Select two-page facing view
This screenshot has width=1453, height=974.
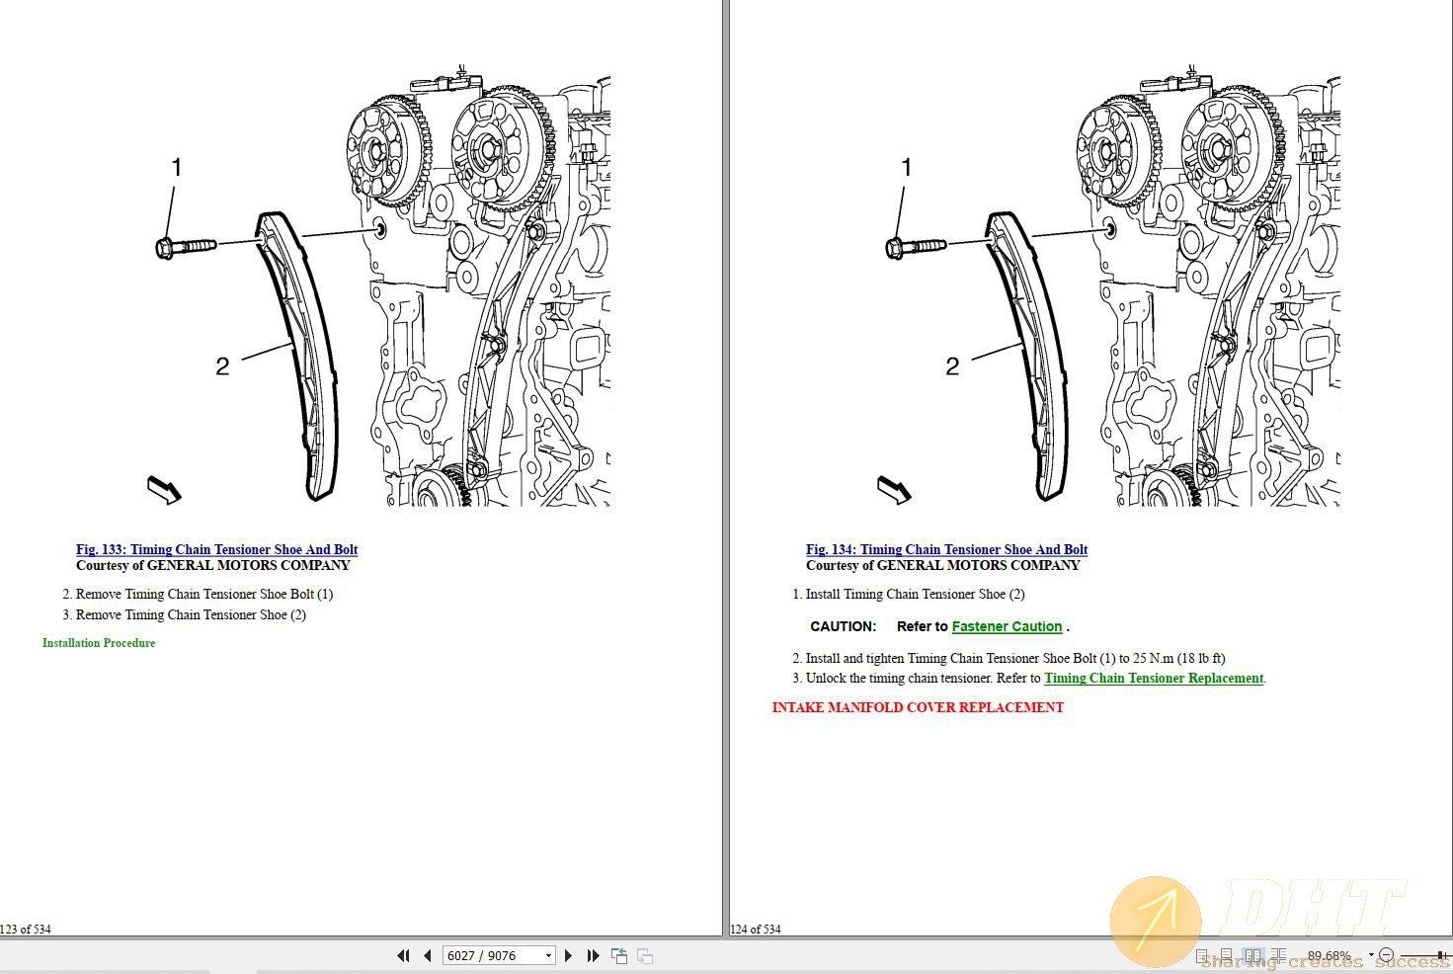1252,956
